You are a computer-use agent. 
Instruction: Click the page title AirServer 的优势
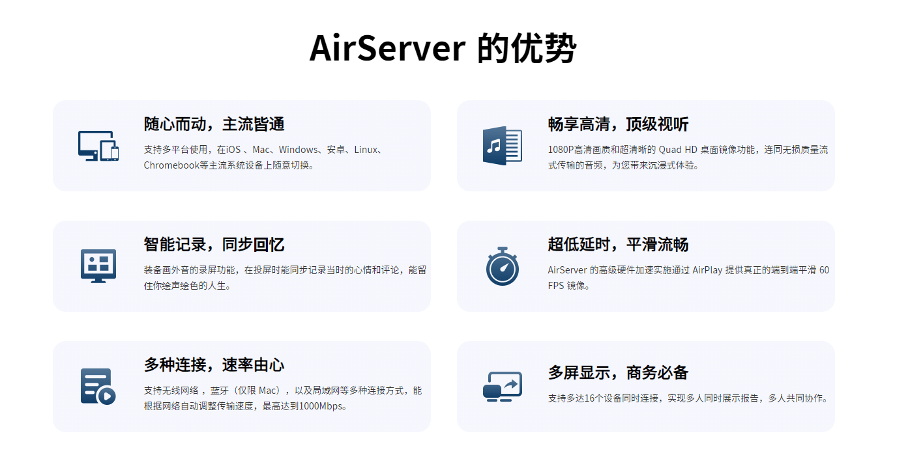(x=443, y=48)
